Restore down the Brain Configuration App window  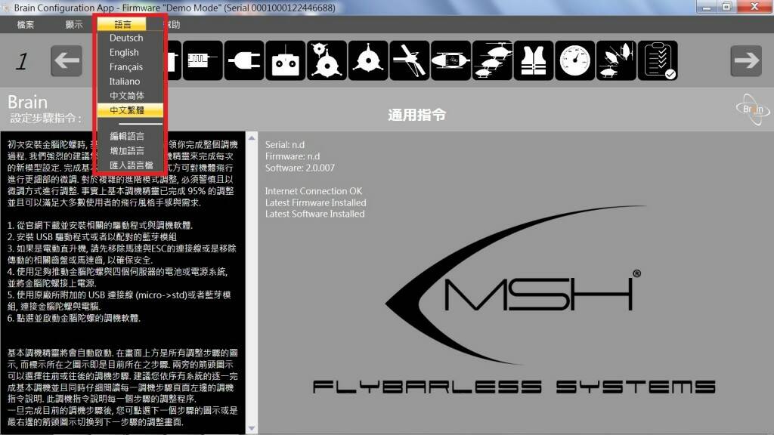(726, 7)
